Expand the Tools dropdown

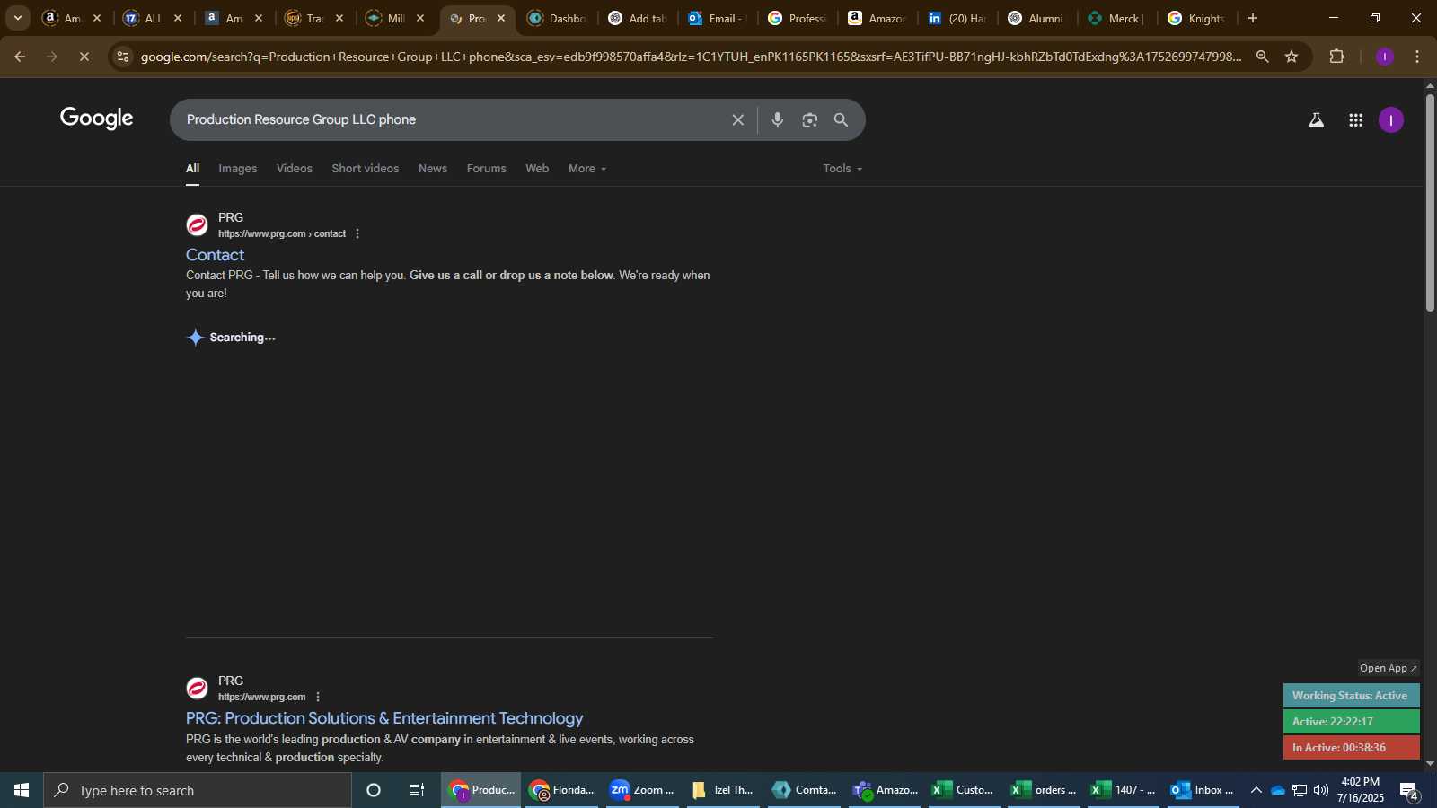pos(842,169)
